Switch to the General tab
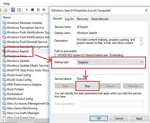 (57, 18)
